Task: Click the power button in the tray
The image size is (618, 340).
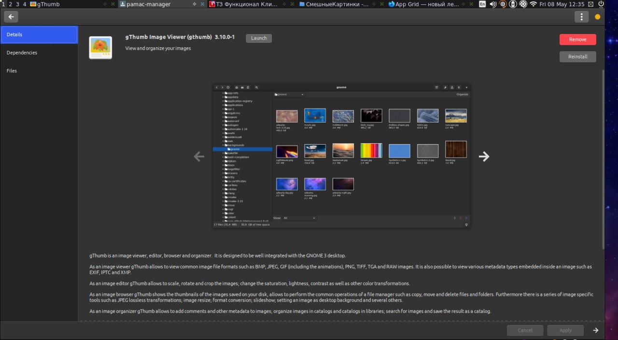Action: (x=601, y=4)
